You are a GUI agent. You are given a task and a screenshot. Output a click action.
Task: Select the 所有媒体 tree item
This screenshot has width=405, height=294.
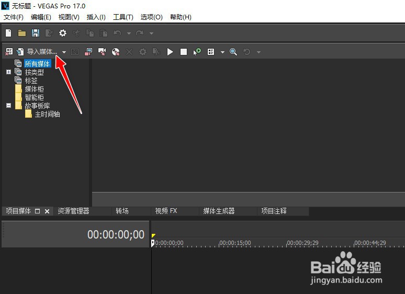(x=38, y=64)
